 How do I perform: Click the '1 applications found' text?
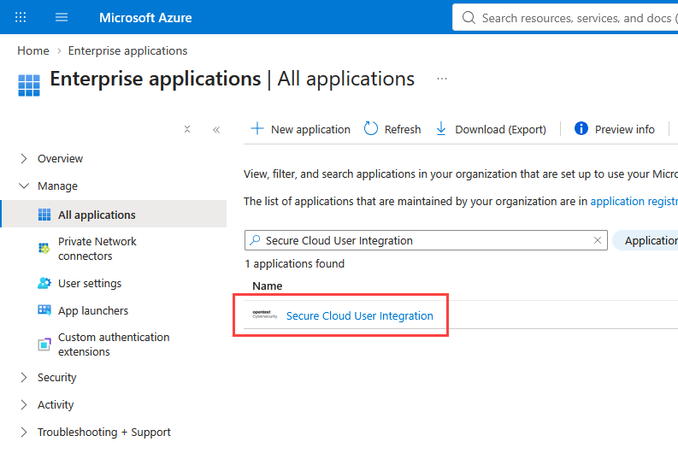pyautogui.click(x=294, y=264)
